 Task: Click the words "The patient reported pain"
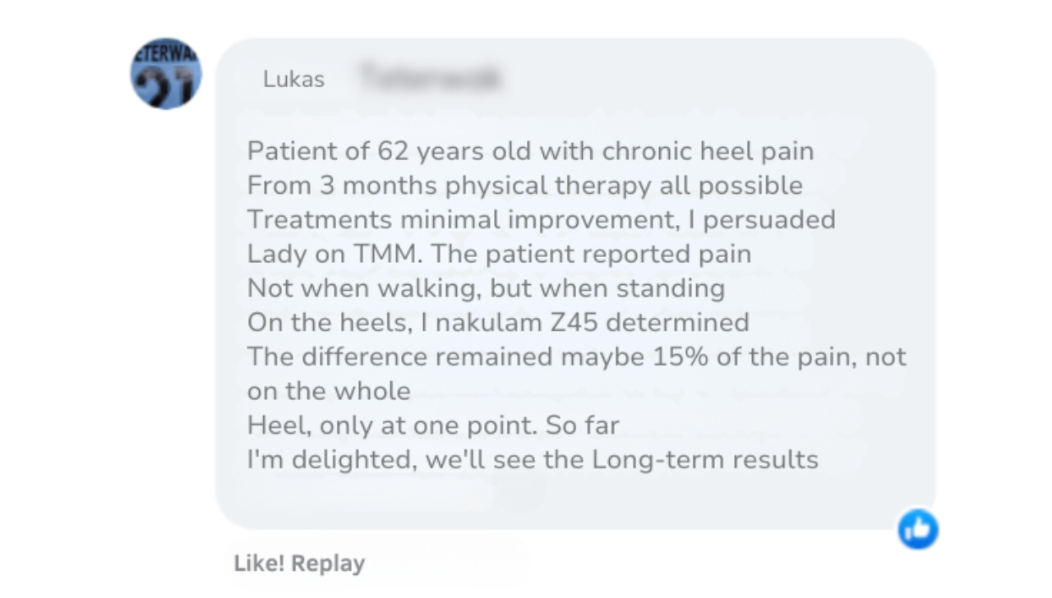tap(591, 254)
